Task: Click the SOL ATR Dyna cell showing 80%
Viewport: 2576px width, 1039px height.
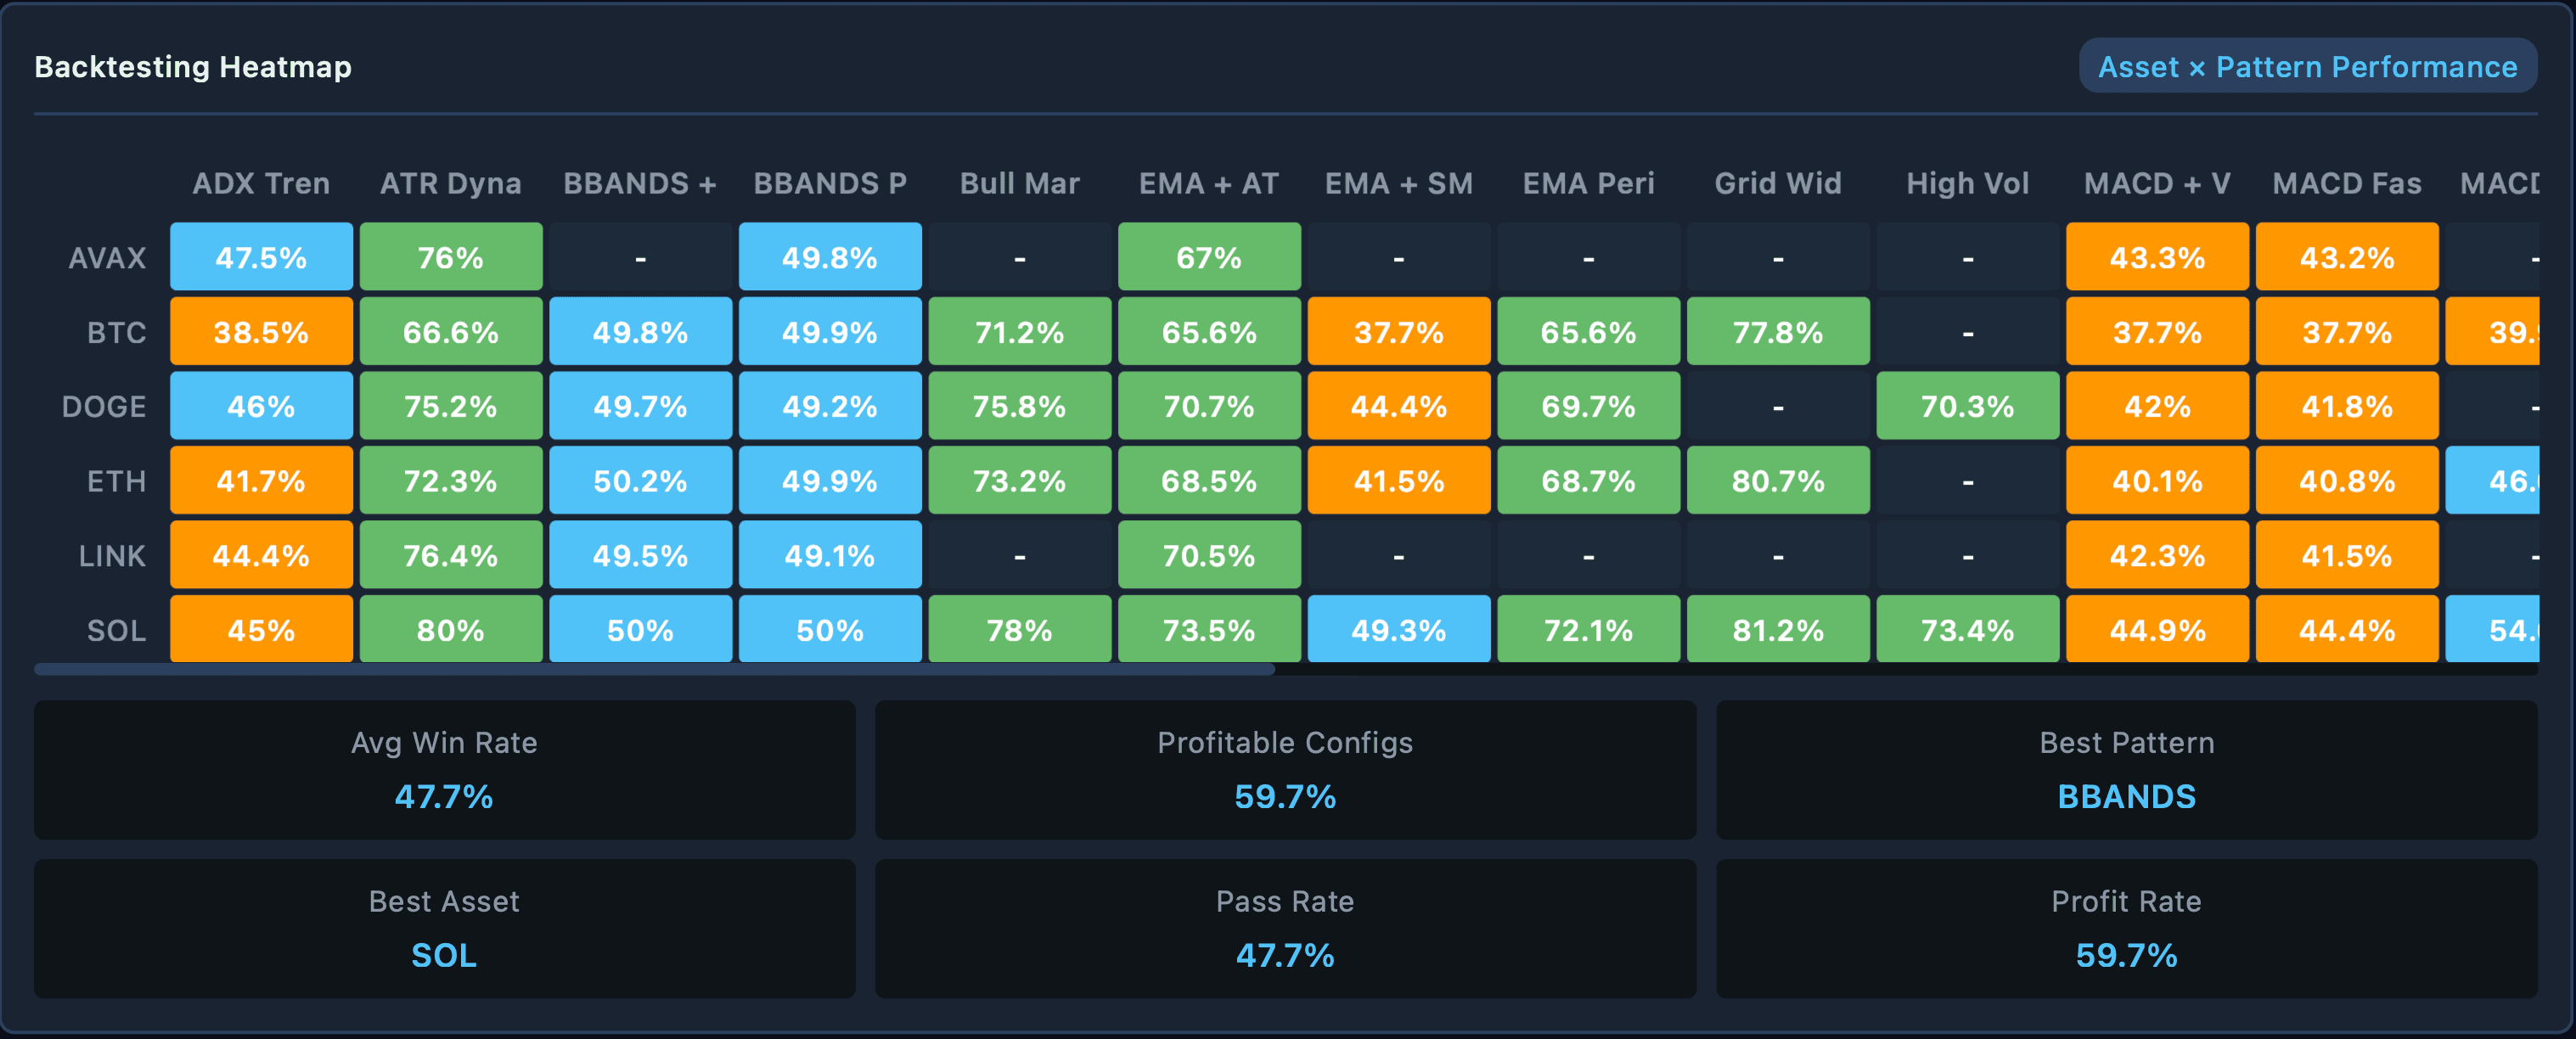Action: [x=451, y=629]
